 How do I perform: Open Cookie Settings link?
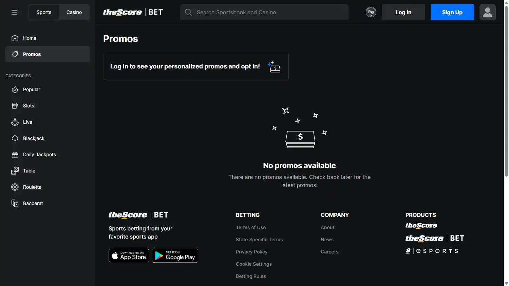point(254,264)
